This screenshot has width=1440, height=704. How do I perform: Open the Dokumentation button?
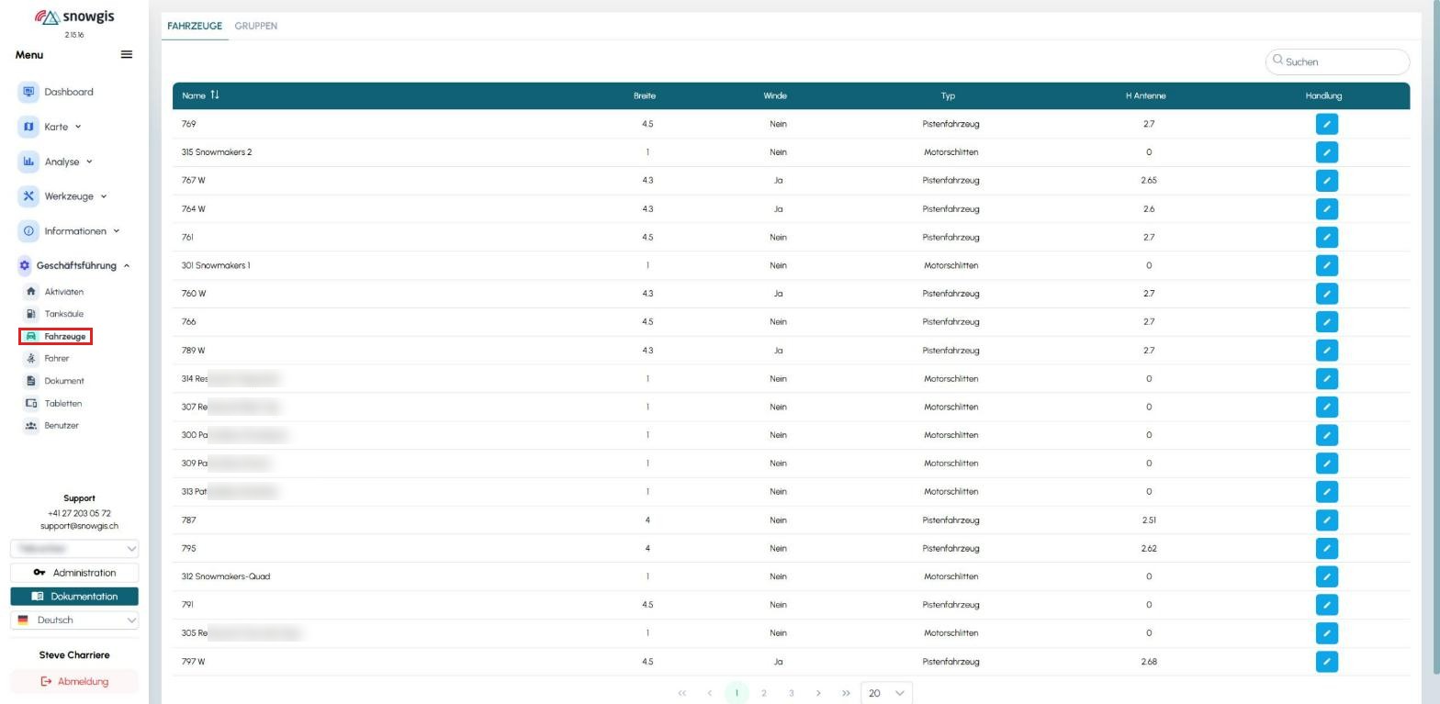pos(74,597)
